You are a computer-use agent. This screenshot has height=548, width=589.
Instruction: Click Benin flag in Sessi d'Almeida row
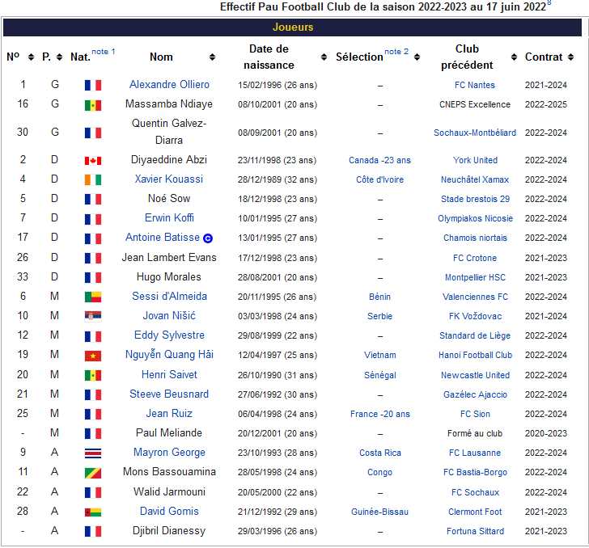pos(93,297)
